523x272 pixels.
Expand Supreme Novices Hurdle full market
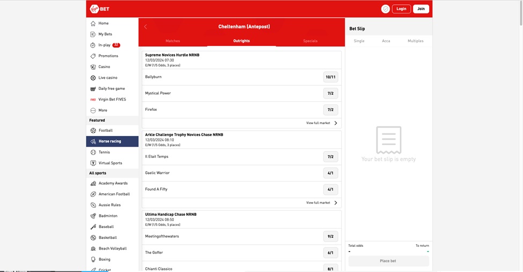point(322,123)
